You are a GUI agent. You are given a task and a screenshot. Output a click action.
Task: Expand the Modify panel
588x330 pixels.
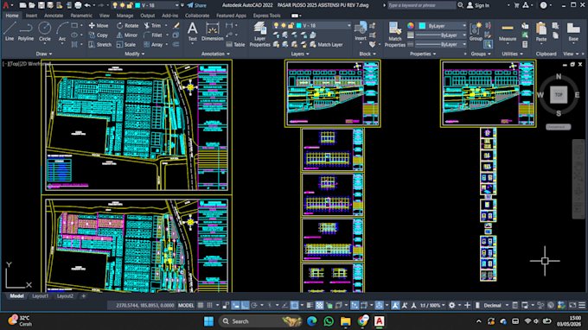(134, 54)
